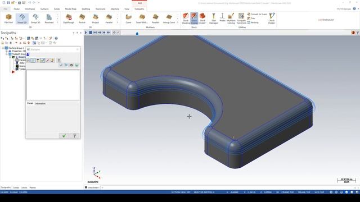The width and height of the screenshot is (360, 202).
Task: Jump to end of backplot
Action: 109,33
